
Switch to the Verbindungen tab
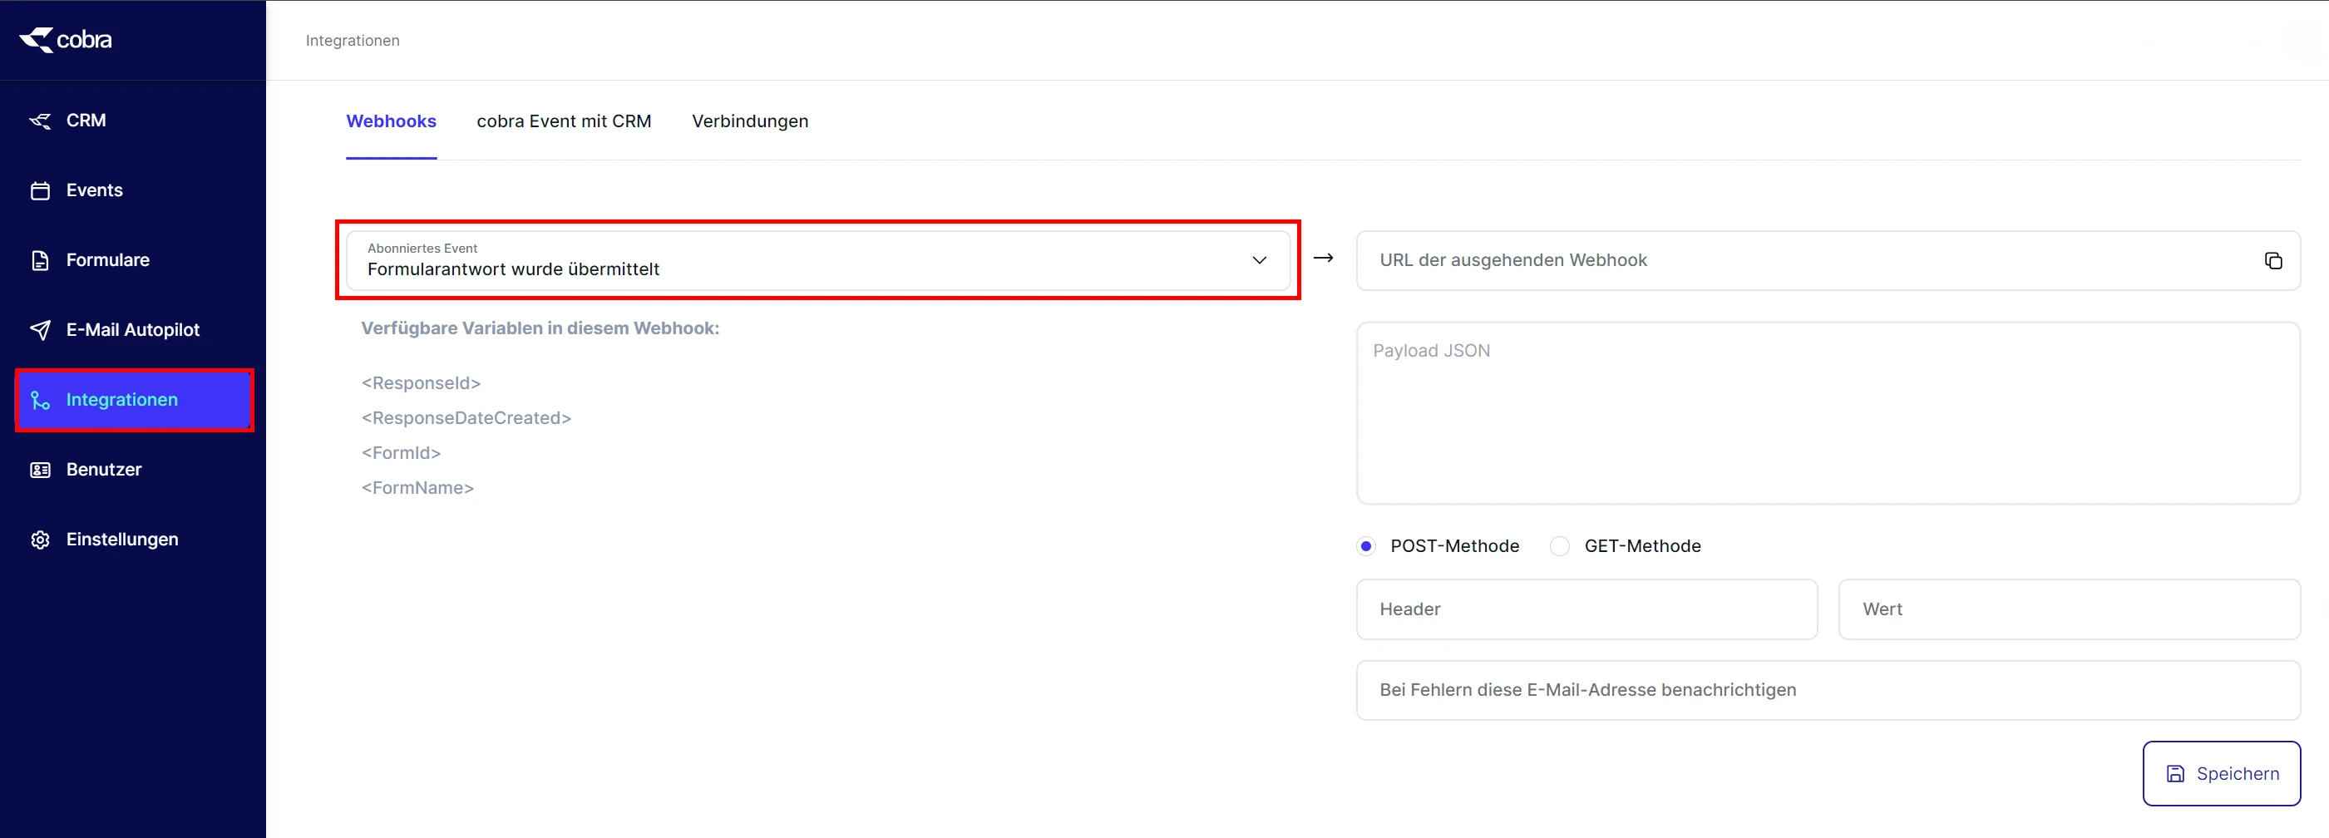click(749, 121)
